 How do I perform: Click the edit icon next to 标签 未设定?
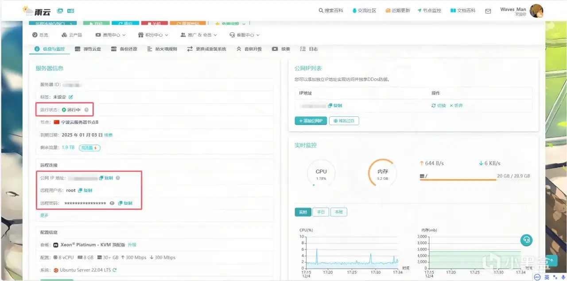pos(70,97)
